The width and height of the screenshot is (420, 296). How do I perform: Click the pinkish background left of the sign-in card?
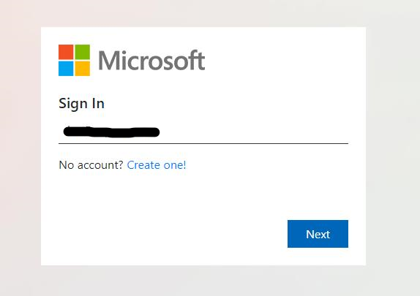click(x=20, y=147)
